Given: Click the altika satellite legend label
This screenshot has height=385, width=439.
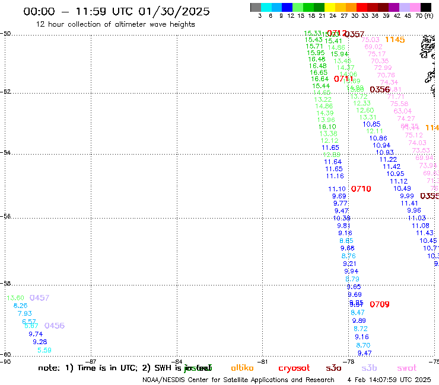Looking at the screenshot, I should coord(242,368).
